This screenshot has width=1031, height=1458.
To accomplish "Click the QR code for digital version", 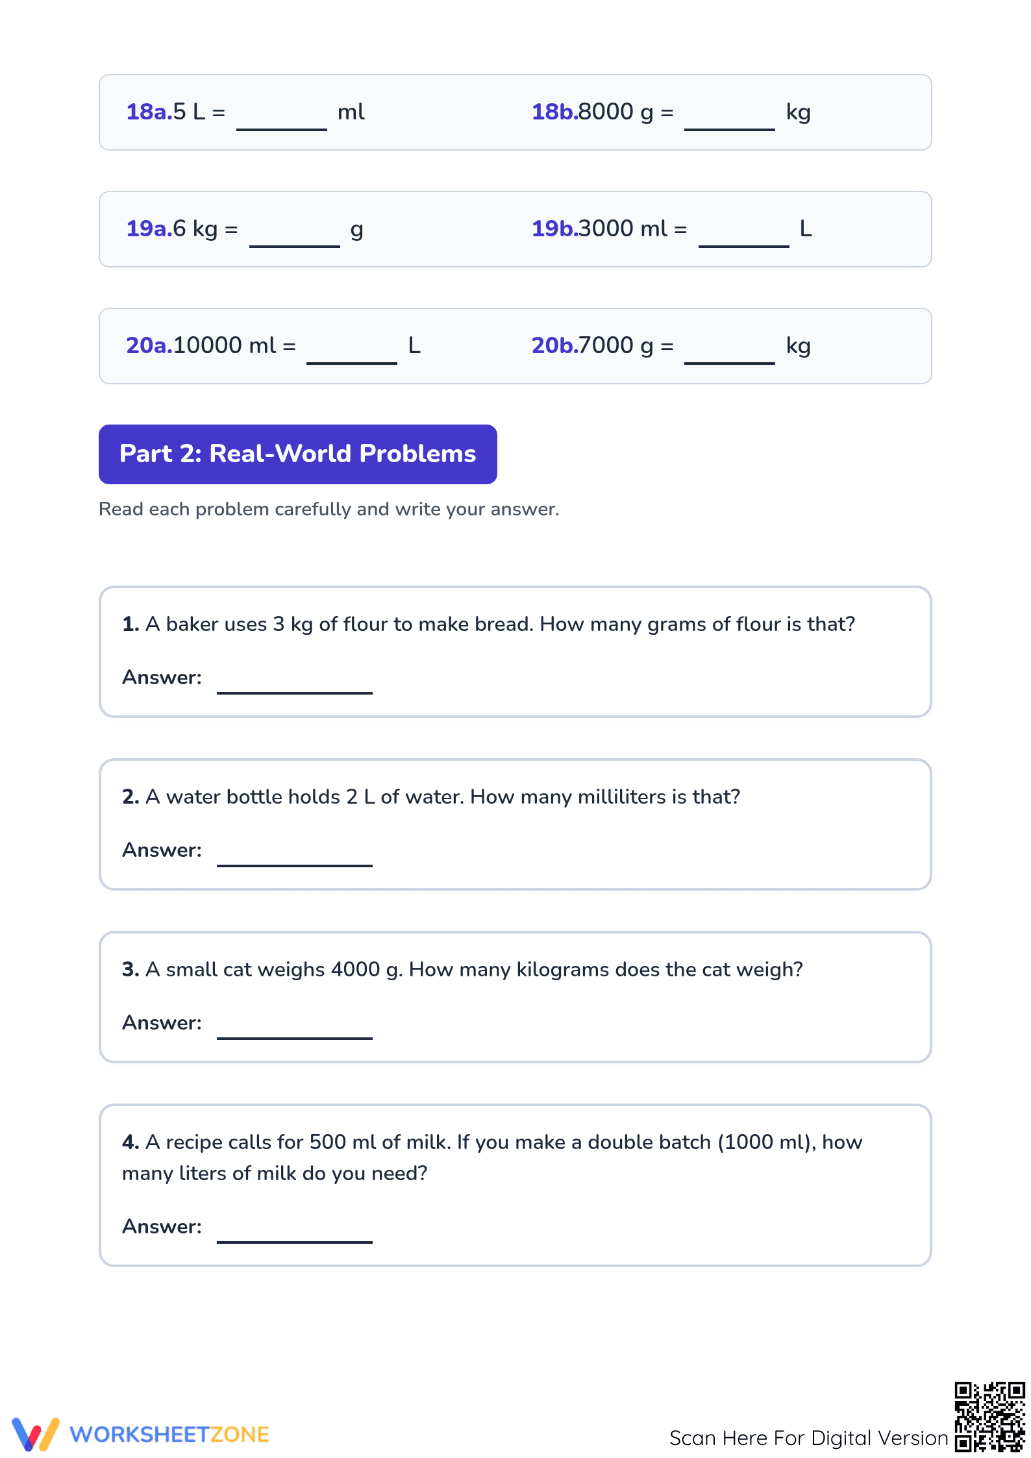I will [x=989, y=1417].
